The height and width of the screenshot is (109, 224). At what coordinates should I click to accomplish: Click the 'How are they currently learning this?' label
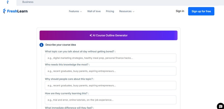tap(67, 93)
